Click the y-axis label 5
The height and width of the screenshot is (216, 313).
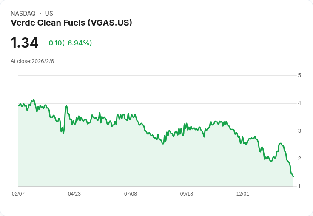pos(299,75)
